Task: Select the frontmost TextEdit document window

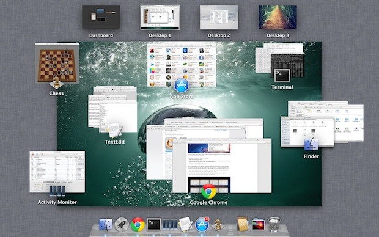Action: (119, 116)
